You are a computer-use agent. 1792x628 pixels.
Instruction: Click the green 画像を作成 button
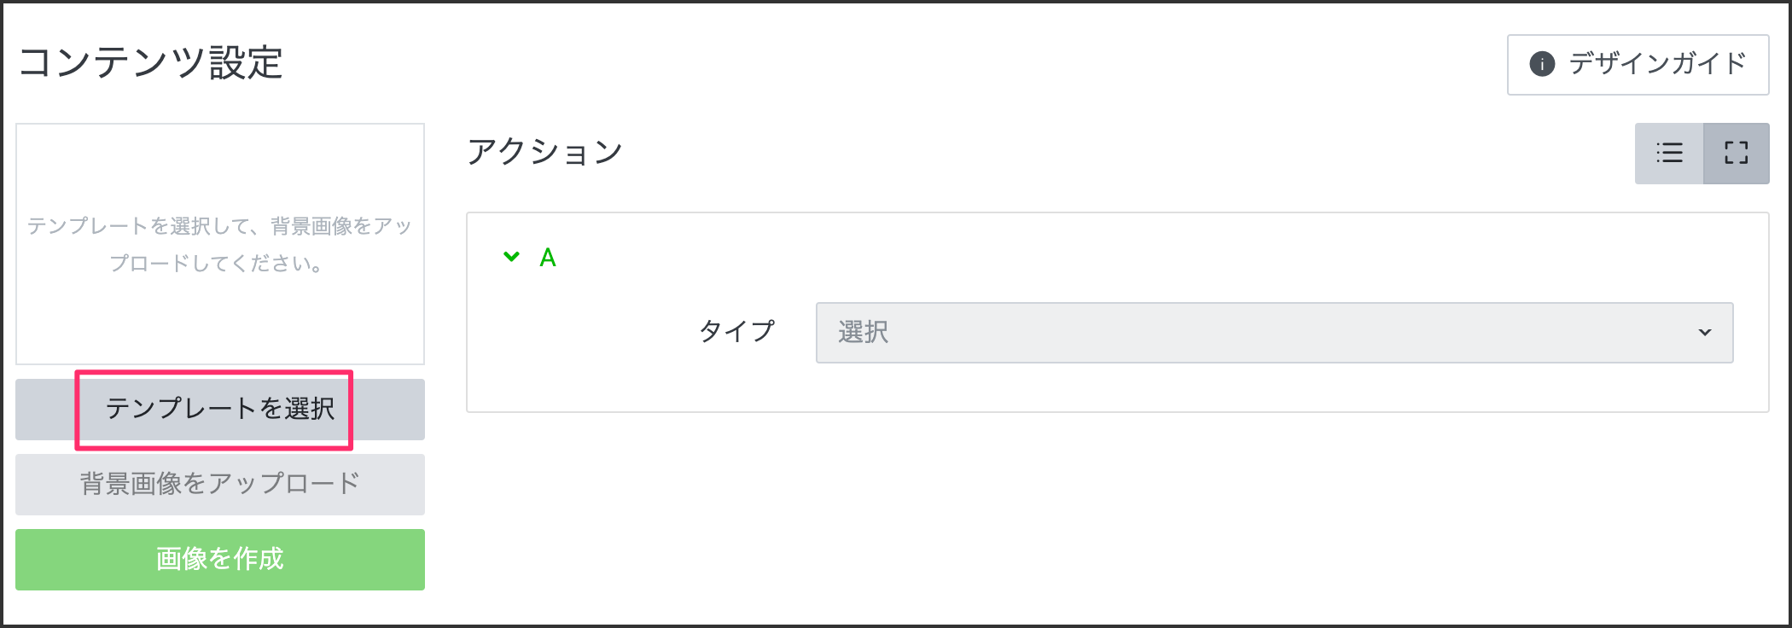(x=219, y=559)
